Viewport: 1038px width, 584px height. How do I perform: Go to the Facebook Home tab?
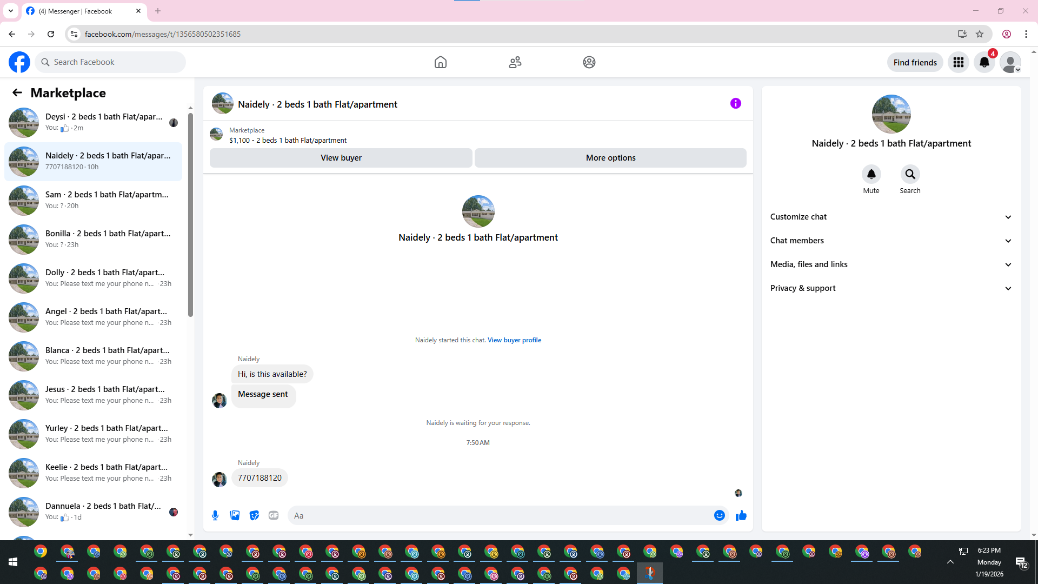point(440,62)
